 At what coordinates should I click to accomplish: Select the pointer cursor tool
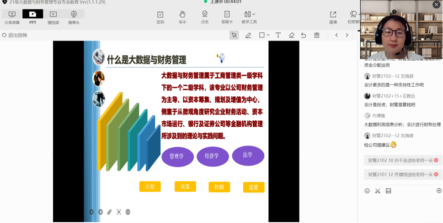coord(234,35)
